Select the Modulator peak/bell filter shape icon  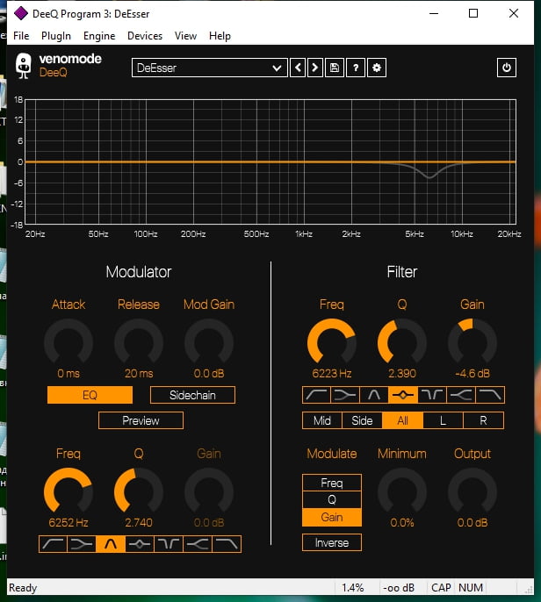[x=140, y=544]
